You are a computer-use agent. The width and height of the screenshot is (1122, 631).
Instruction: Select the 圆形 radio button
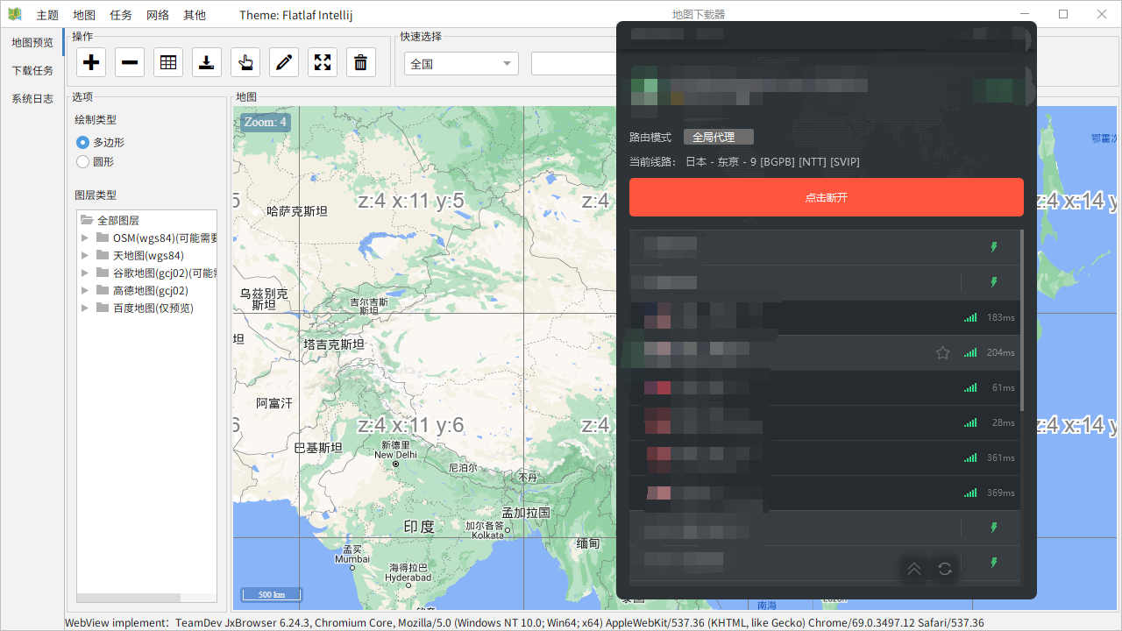[x=83, y=161]
